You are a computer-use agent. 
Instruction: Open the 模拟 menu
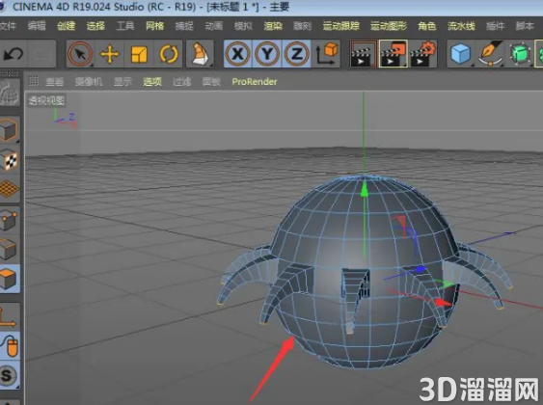(243, 26)
